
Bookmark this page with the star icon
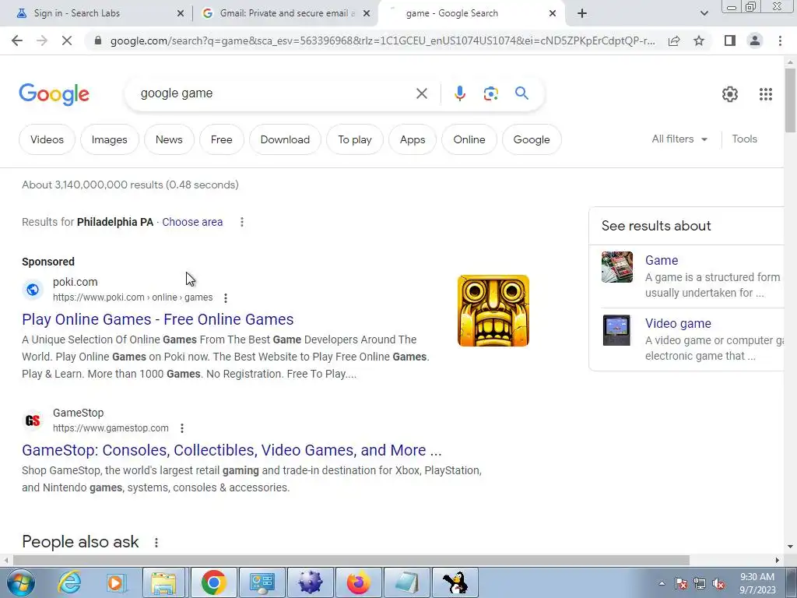click(x=699, y=40)
